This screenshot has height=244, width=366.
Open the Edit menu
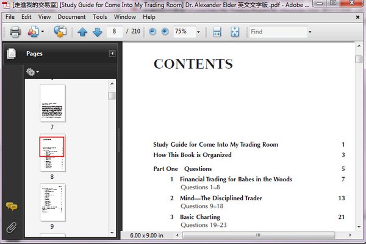[26, 17]
